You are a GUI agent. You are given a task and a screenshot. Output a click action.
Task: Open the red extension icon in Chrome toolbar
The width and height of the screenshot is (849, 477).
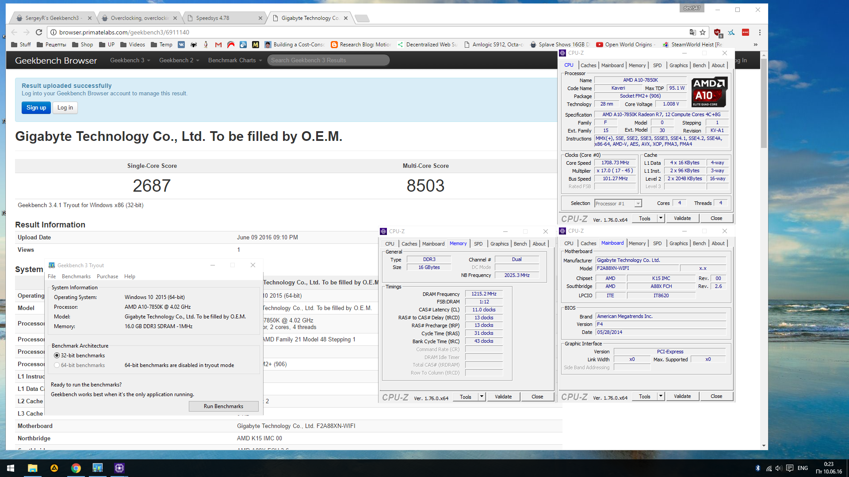click(746, 32)
